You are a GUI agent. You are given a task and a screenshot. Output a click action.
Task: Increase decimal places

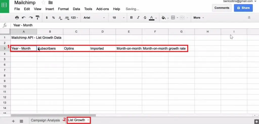[x=67, y=18]
